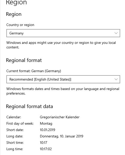Viewport: 125px width, 155px height.
Task: Click the Country or region label
Action: pyautogui.click(x=20, y=25)
